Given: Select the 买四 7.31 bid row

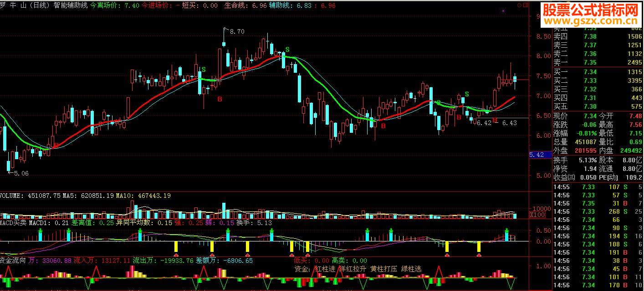Looking at the screenshot, I should tap(598, 98).
